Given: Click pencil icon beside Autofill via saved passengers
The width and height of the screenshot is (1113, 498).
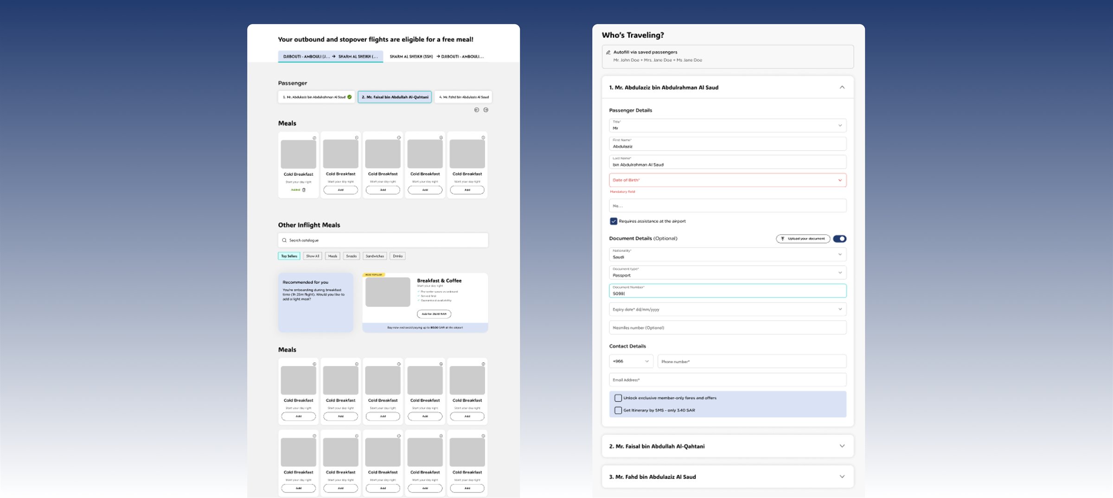Looking at the screenshot, I should click(x=608, y=52).
